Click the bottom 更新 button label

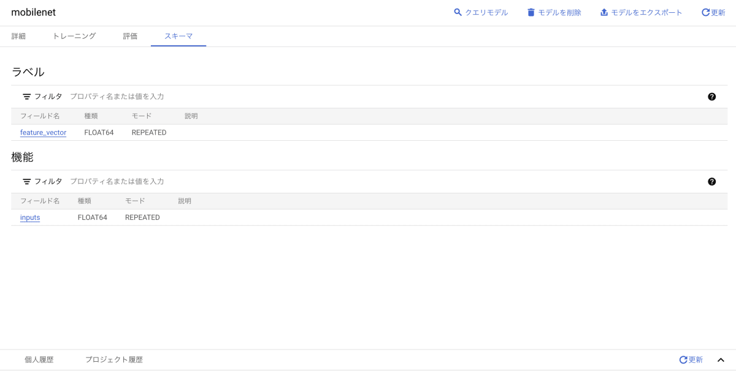pos(696,360)
